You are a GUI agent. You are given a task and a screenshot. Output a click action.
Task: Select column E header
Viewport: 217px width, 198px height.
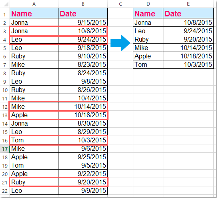pos(188,4)
